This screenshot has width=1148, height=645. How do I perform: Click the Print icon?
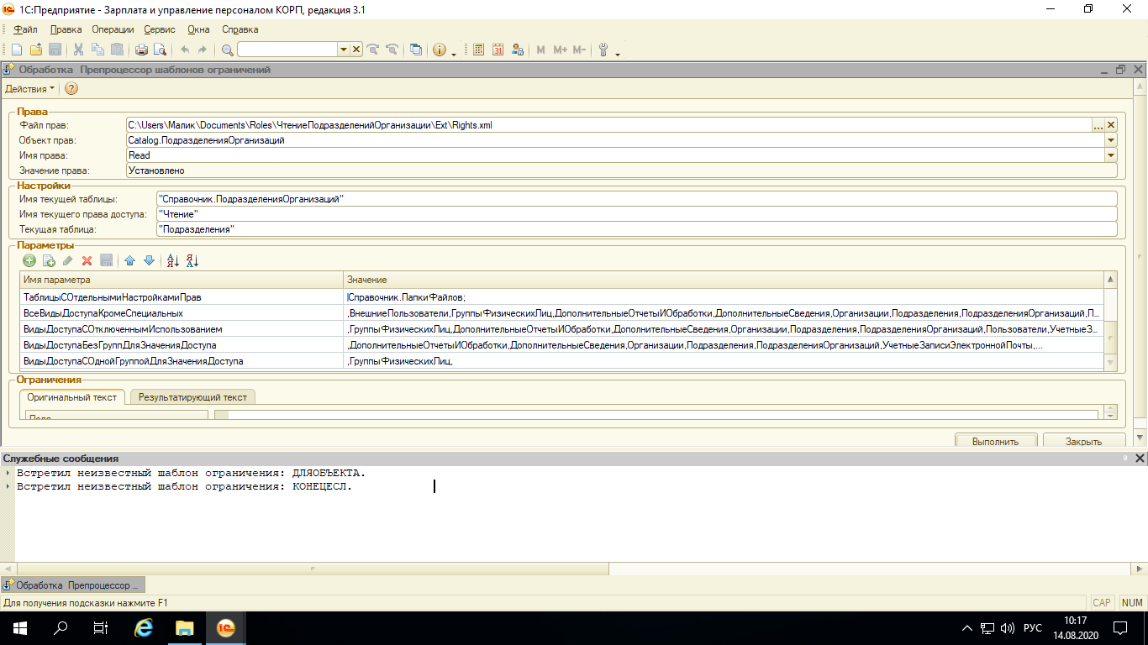click(141, 50)
